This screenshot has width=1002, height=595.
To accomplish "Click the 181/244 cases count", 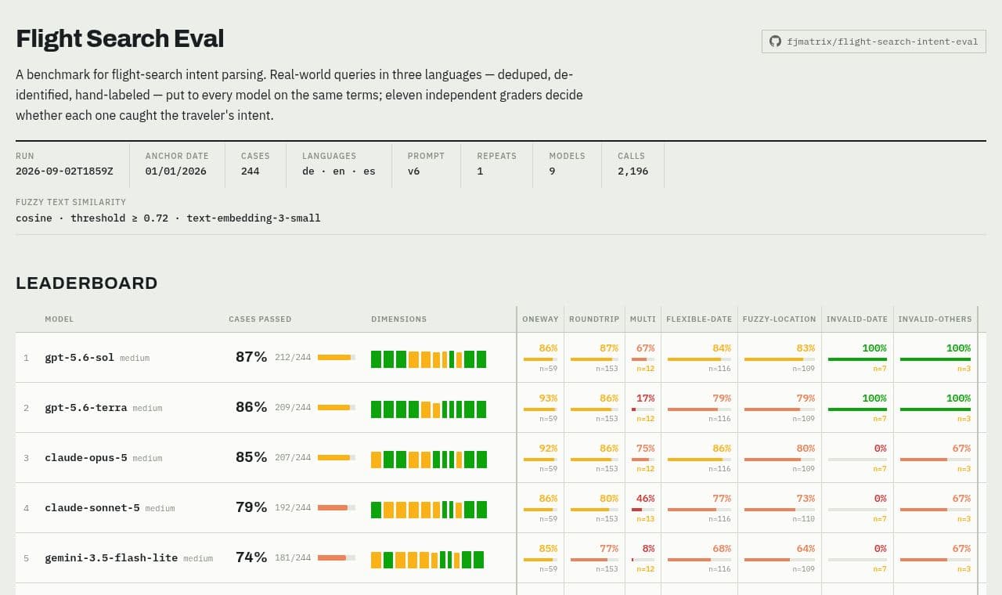I will 293,558.
